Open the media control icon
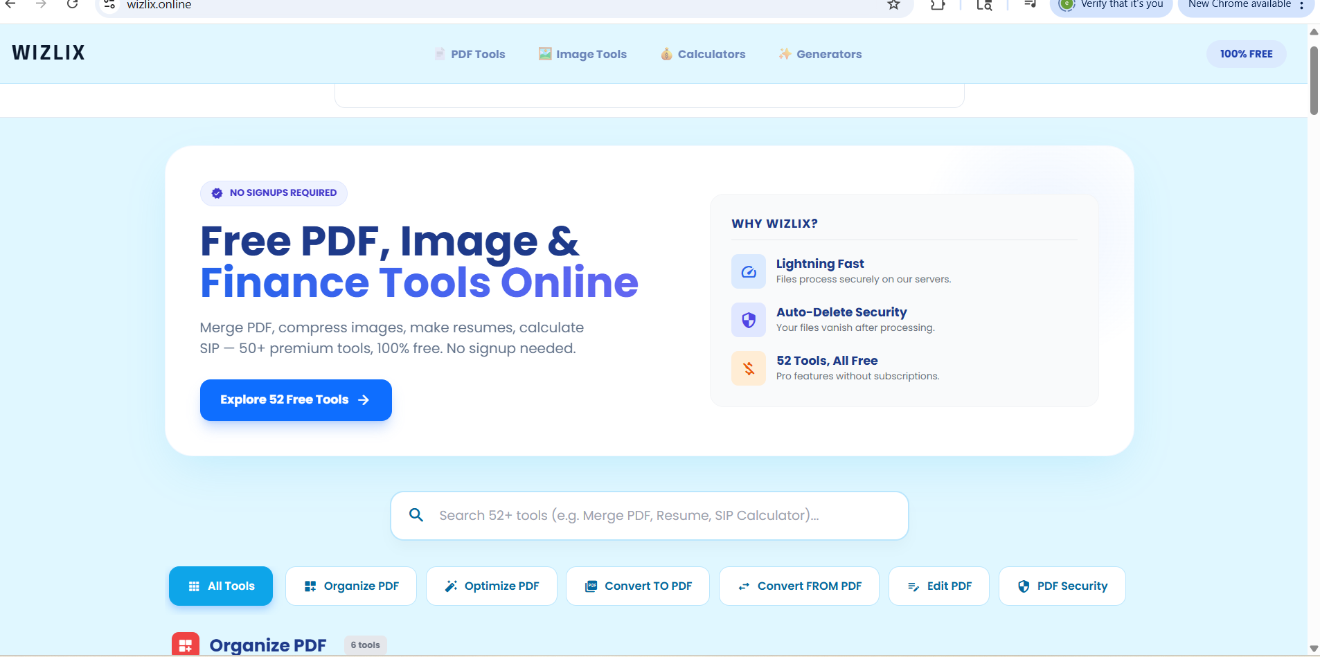The image size is (1320, 657). click(1030, 5)
